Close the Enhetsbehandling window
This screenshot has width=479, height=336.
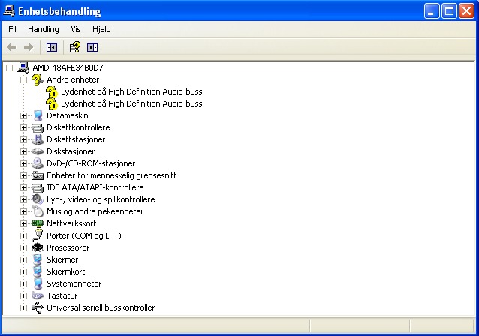(466, 11)
